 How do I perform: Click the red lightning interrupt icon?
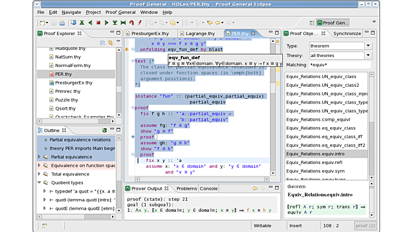(140, 23)
